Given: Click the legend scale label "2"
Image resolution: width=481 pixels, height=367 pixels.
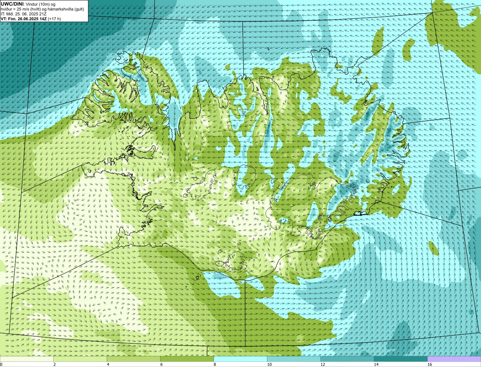Looking at the screenshot, I should point(54,364).
